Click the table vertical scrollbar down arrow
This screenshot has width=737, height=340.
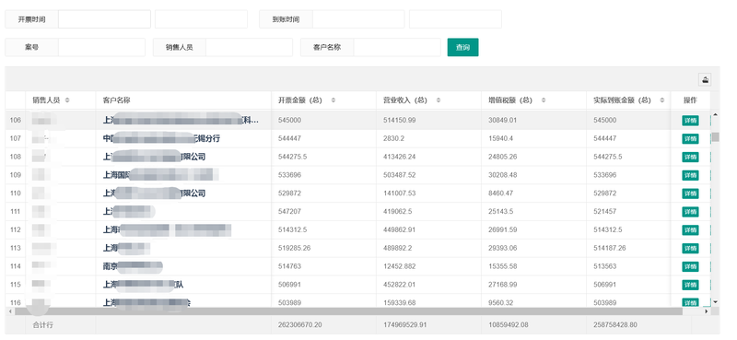(716, 301)
